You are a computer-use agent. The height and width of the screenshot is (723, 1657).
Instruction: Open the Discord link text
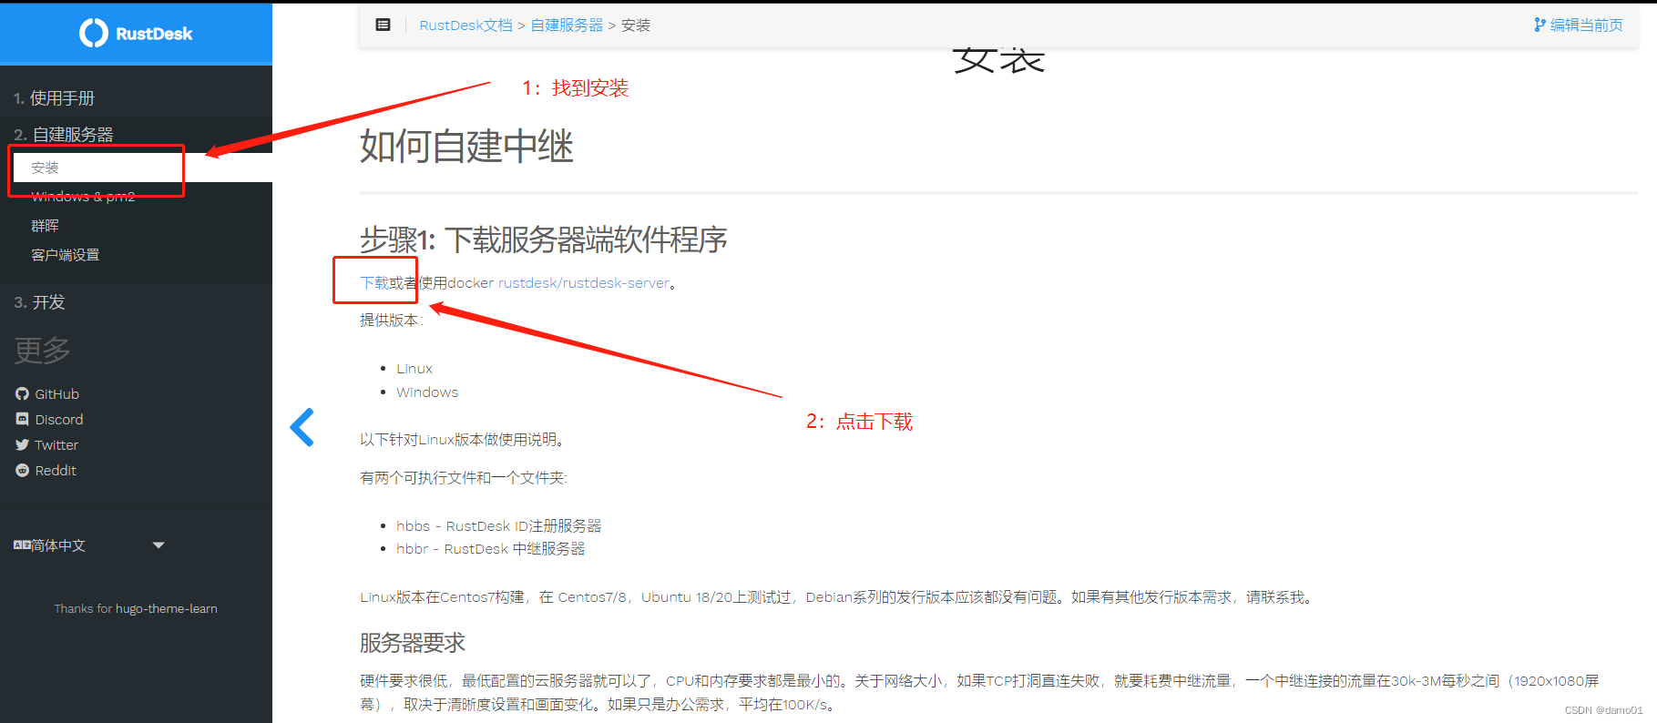click(x=58, y=419)
